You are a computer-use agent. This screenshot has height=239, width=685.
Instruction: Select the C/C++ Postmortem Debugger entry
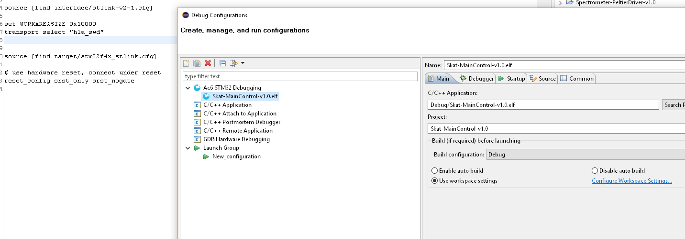[242, 122]
